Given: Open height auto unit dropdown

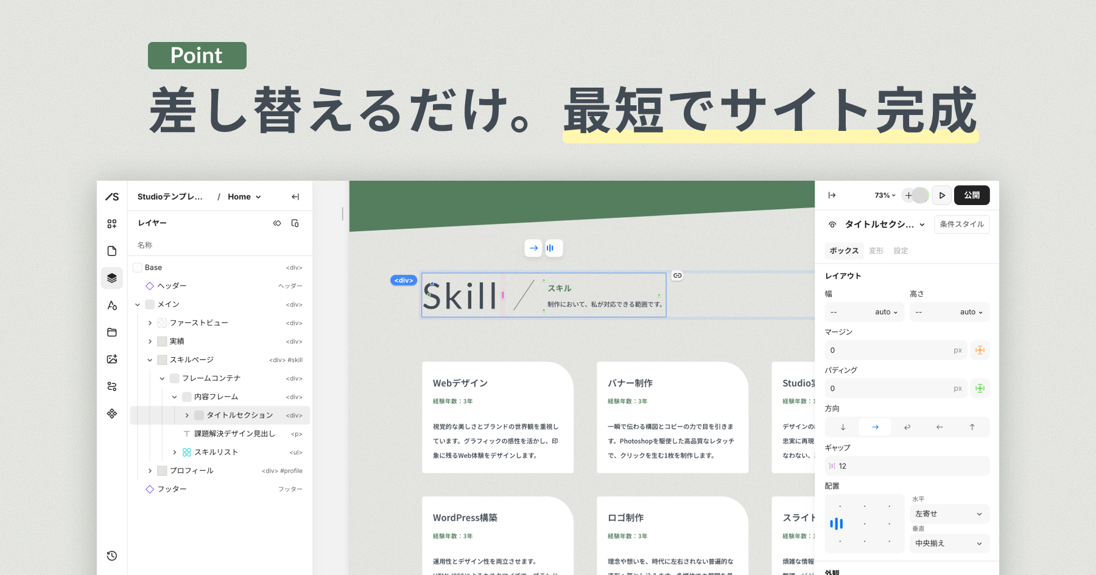Looking at the screenshot, I should point(972,312).
